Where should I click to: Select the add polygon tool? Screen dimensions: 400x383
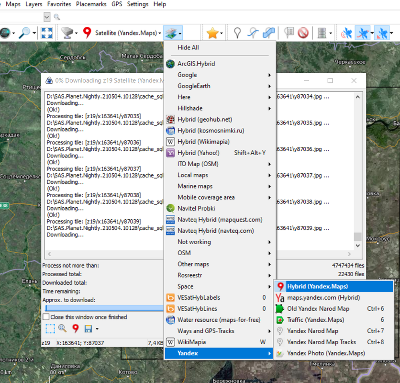click(268, 33)
